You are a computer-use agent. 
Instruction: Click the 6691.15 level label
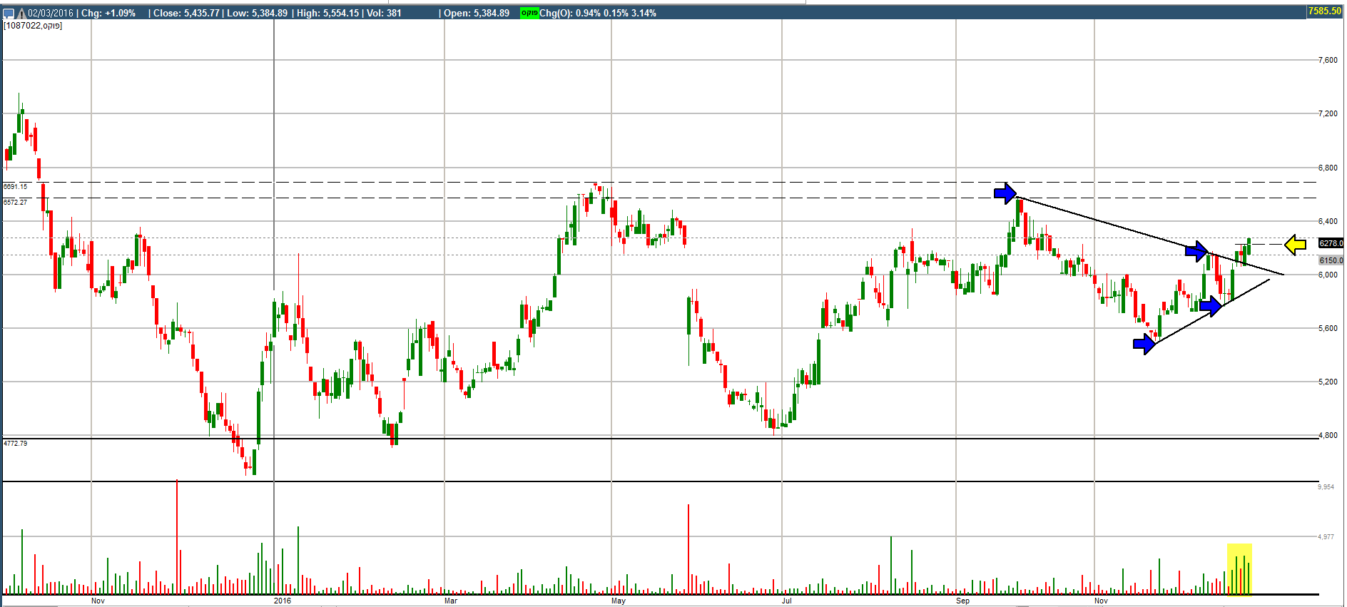pos(16,187)
